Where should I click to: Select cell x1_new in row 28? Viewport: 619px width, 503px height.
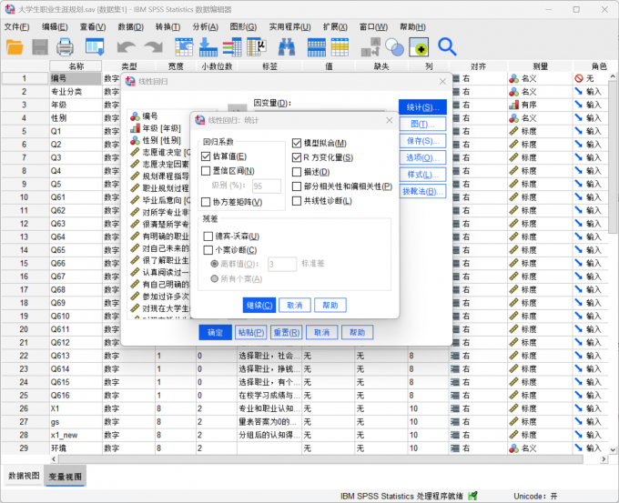(x=76, y=435)
